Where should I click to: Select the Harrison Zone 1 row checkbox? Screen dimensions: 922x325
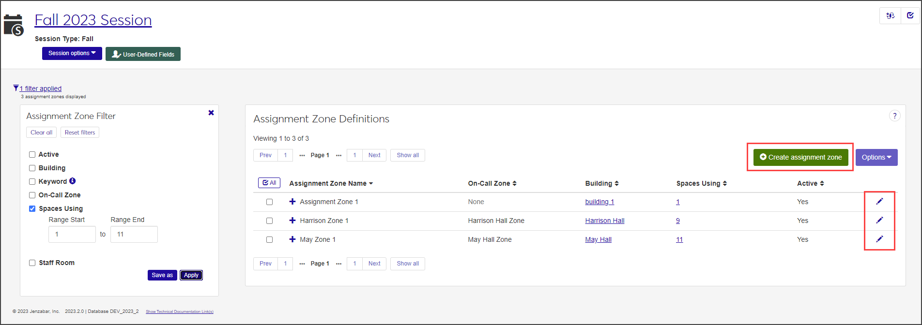(270, 221)
